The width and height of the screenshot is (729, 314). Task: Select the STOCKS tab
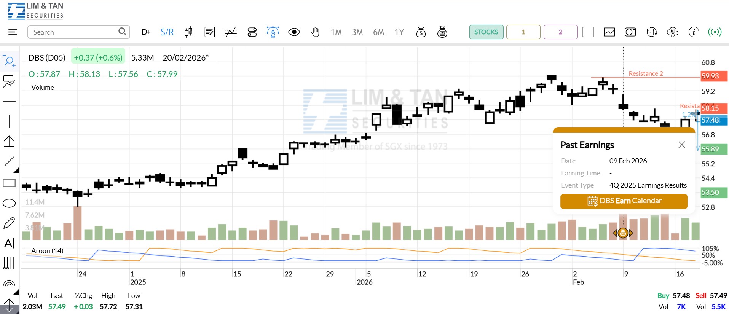point(486,32)
